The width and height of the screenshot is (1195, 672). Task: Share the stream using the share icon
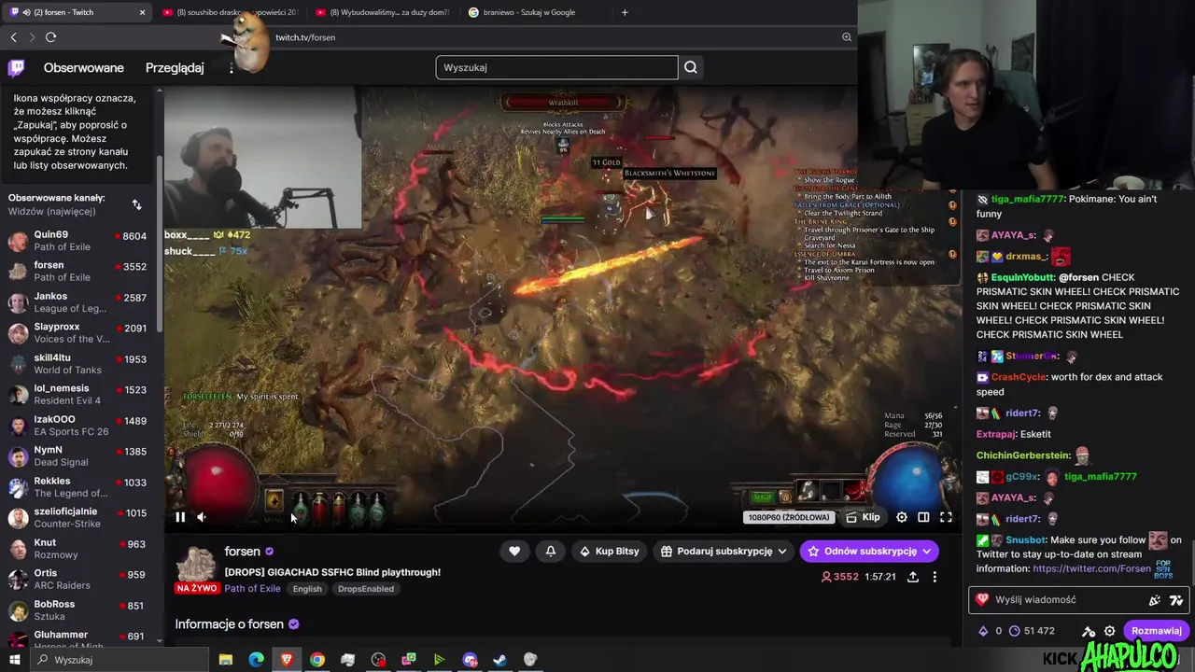click(913, 577)
